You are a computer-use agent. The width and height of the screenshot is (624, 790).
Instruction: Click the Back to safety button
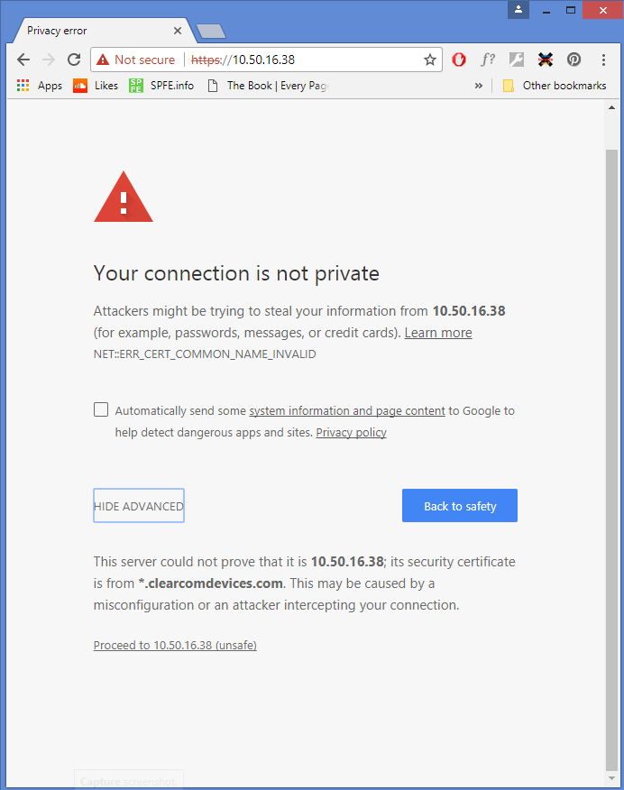tap(460, 506)
